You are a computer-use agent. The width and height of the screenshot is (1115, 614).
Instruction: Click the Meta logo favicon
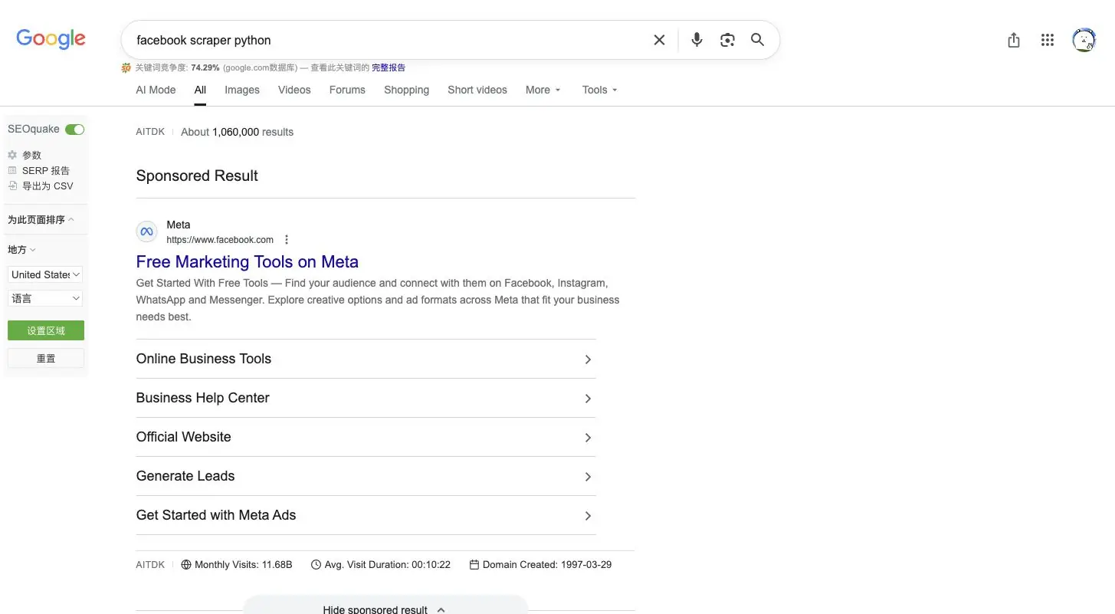pyautogui.click(x=147, y=231)
